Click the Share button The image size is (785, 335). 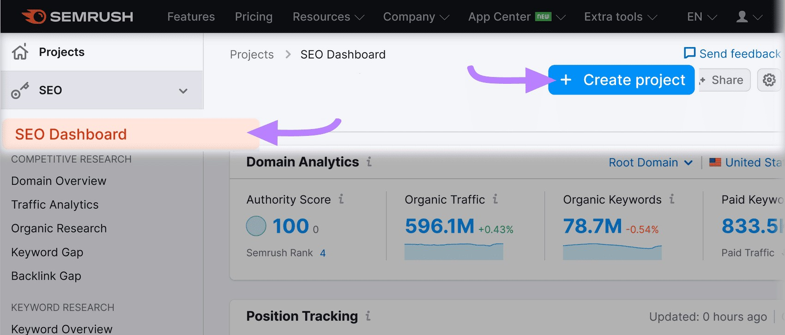(x=724, y=80)
